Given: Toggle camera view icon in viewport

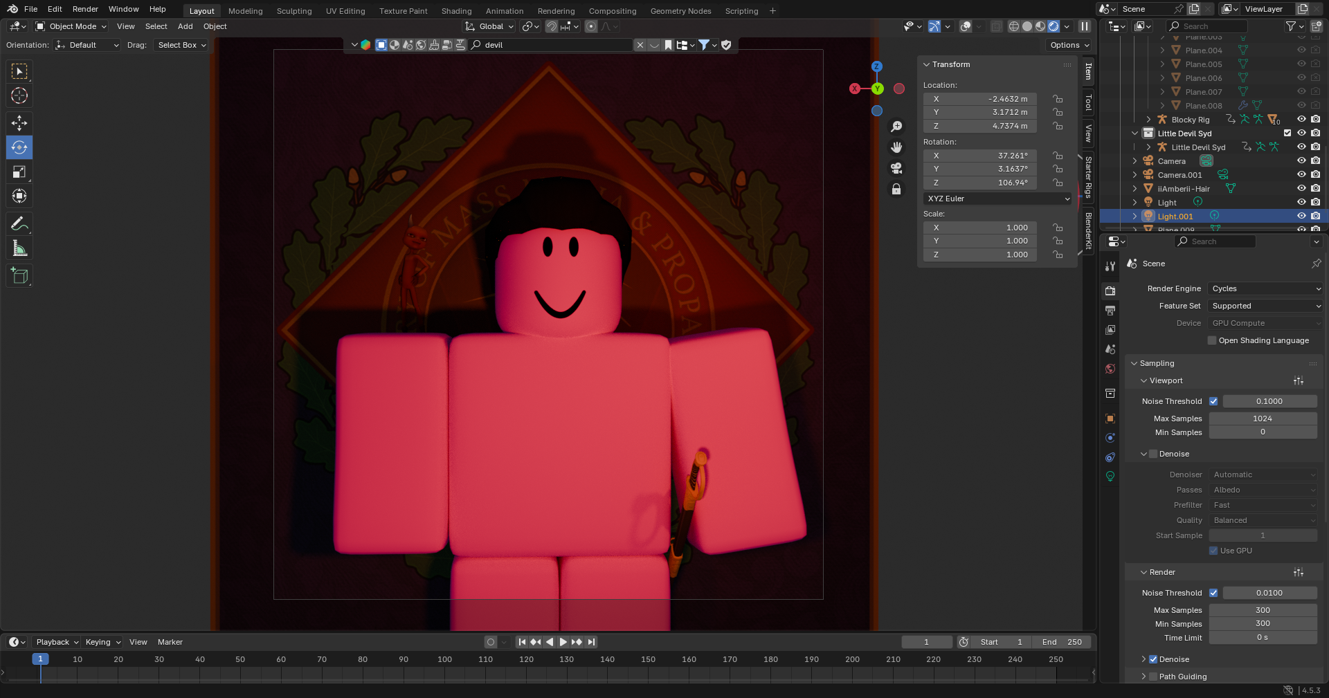Looking at the screenshot, I should pyautogui.click(x=896, y=169).
